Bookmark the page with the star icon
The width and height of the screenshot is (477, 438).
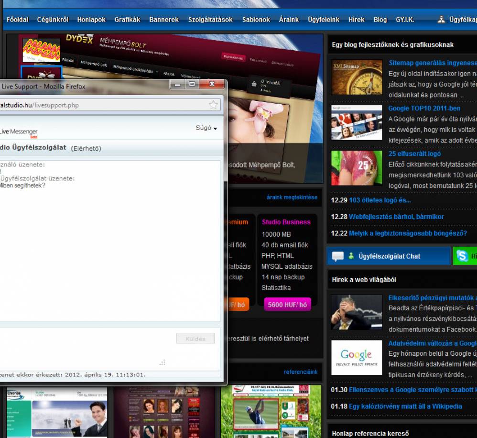tap(213, 105)
